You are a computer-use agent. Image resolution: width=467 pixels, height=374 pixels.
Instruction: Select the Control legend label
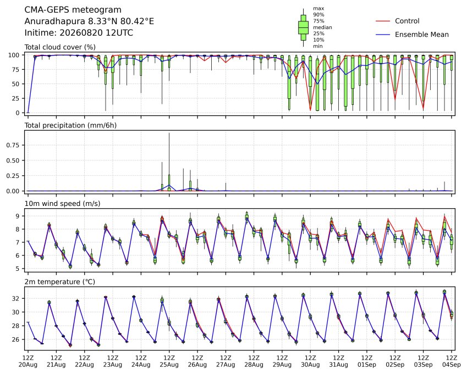(407, 21)
